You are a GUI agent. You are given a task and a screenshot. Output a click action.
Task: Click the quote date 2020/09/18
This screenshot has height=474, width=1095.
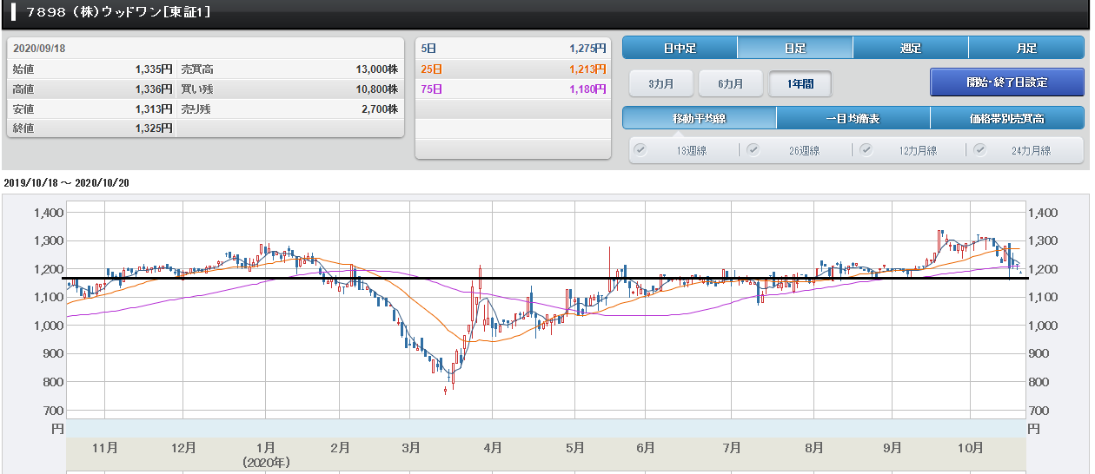click(39, 49)
